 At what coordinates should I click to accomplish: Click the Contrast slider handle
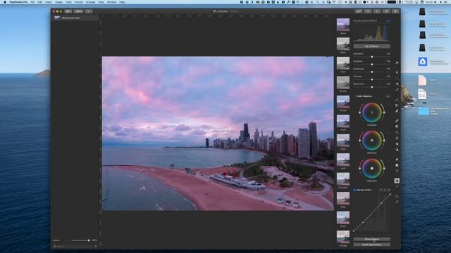pos(372,79)
